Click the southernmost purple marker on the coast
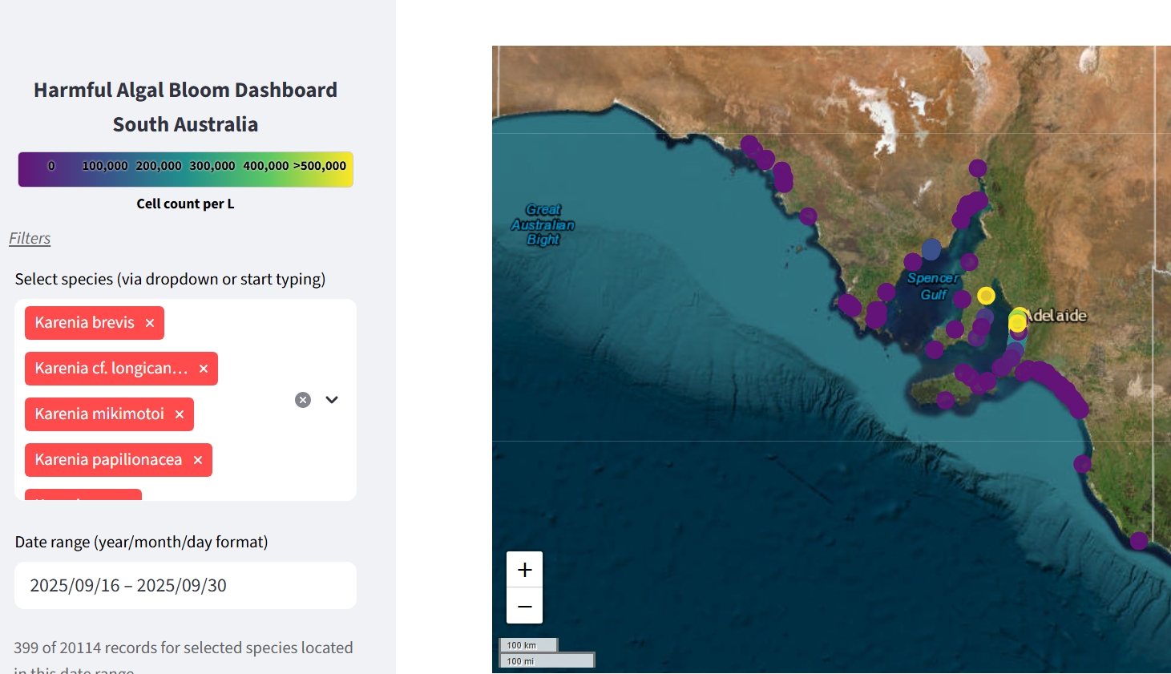Viewport: 1171px width, 674px height. pos(1139,541)
